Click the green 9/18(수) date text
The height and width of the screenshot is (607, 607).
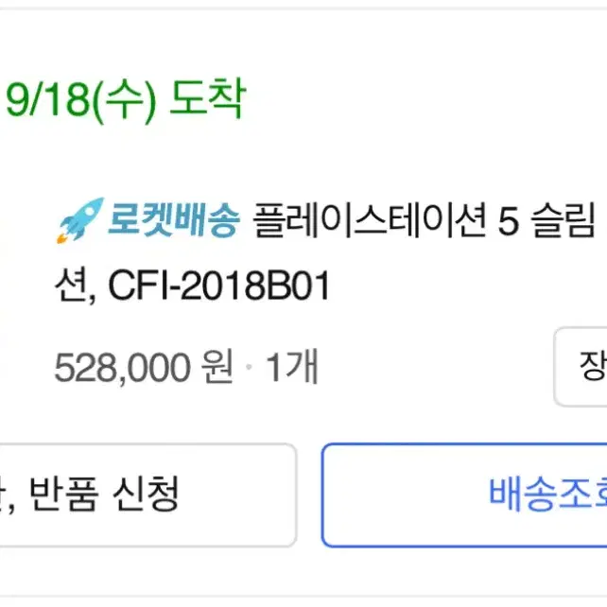coord(81,100)
